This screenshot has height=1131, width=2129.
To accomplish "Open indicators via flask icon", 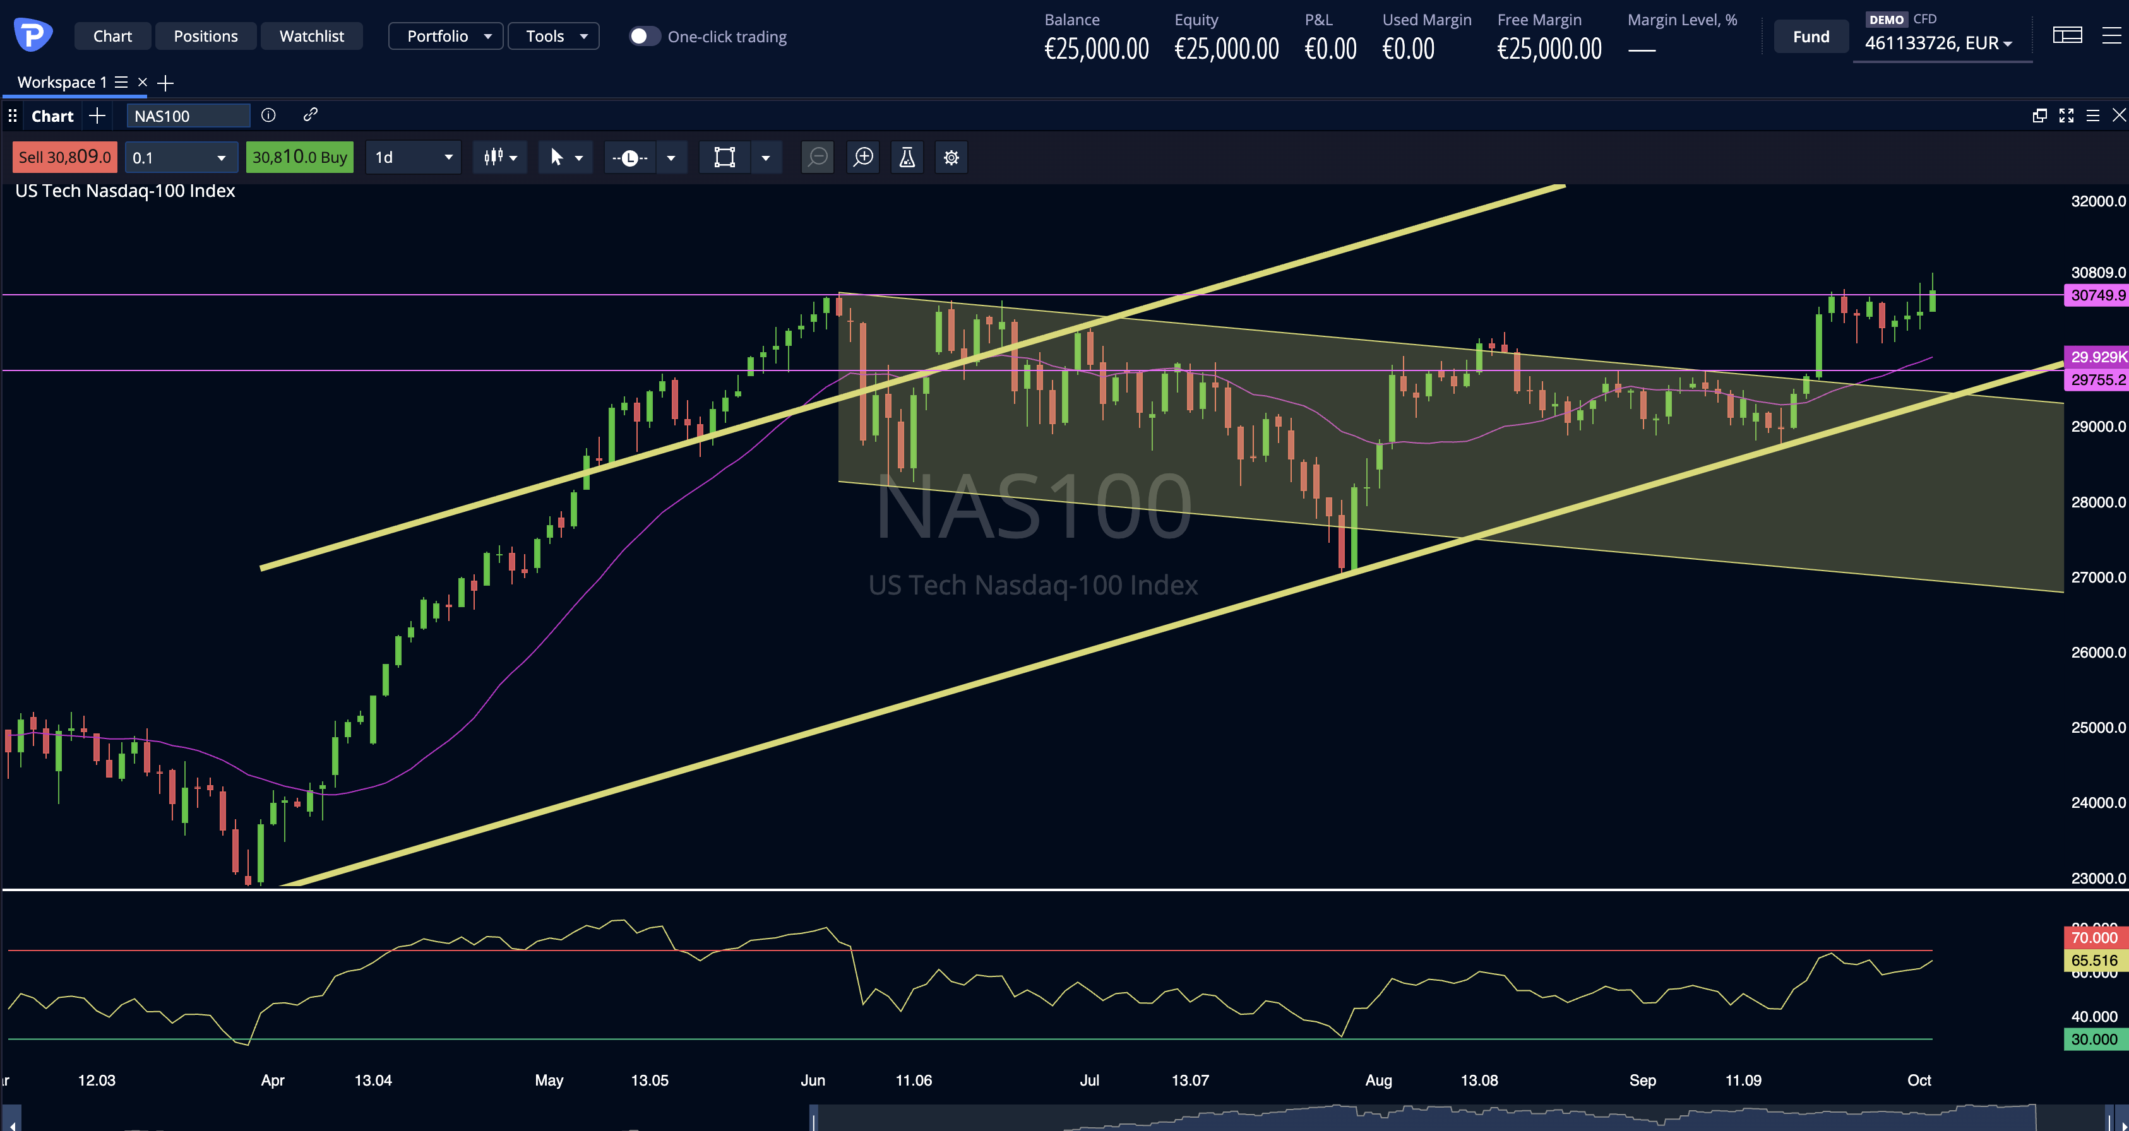I will (907, 157).
